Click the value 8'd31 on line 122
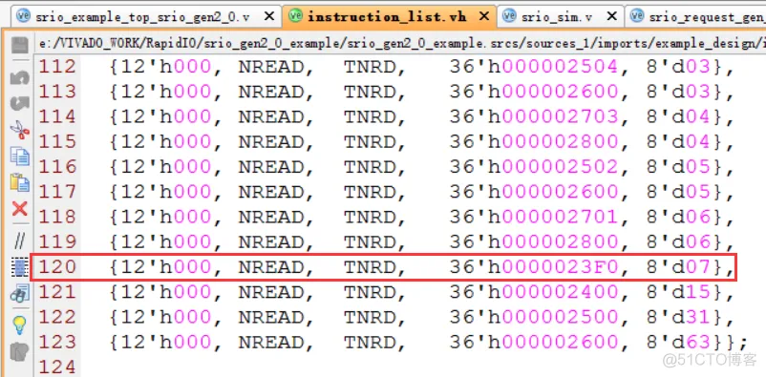The width and height of the screenshot is (766, 377). click(678, 318)
